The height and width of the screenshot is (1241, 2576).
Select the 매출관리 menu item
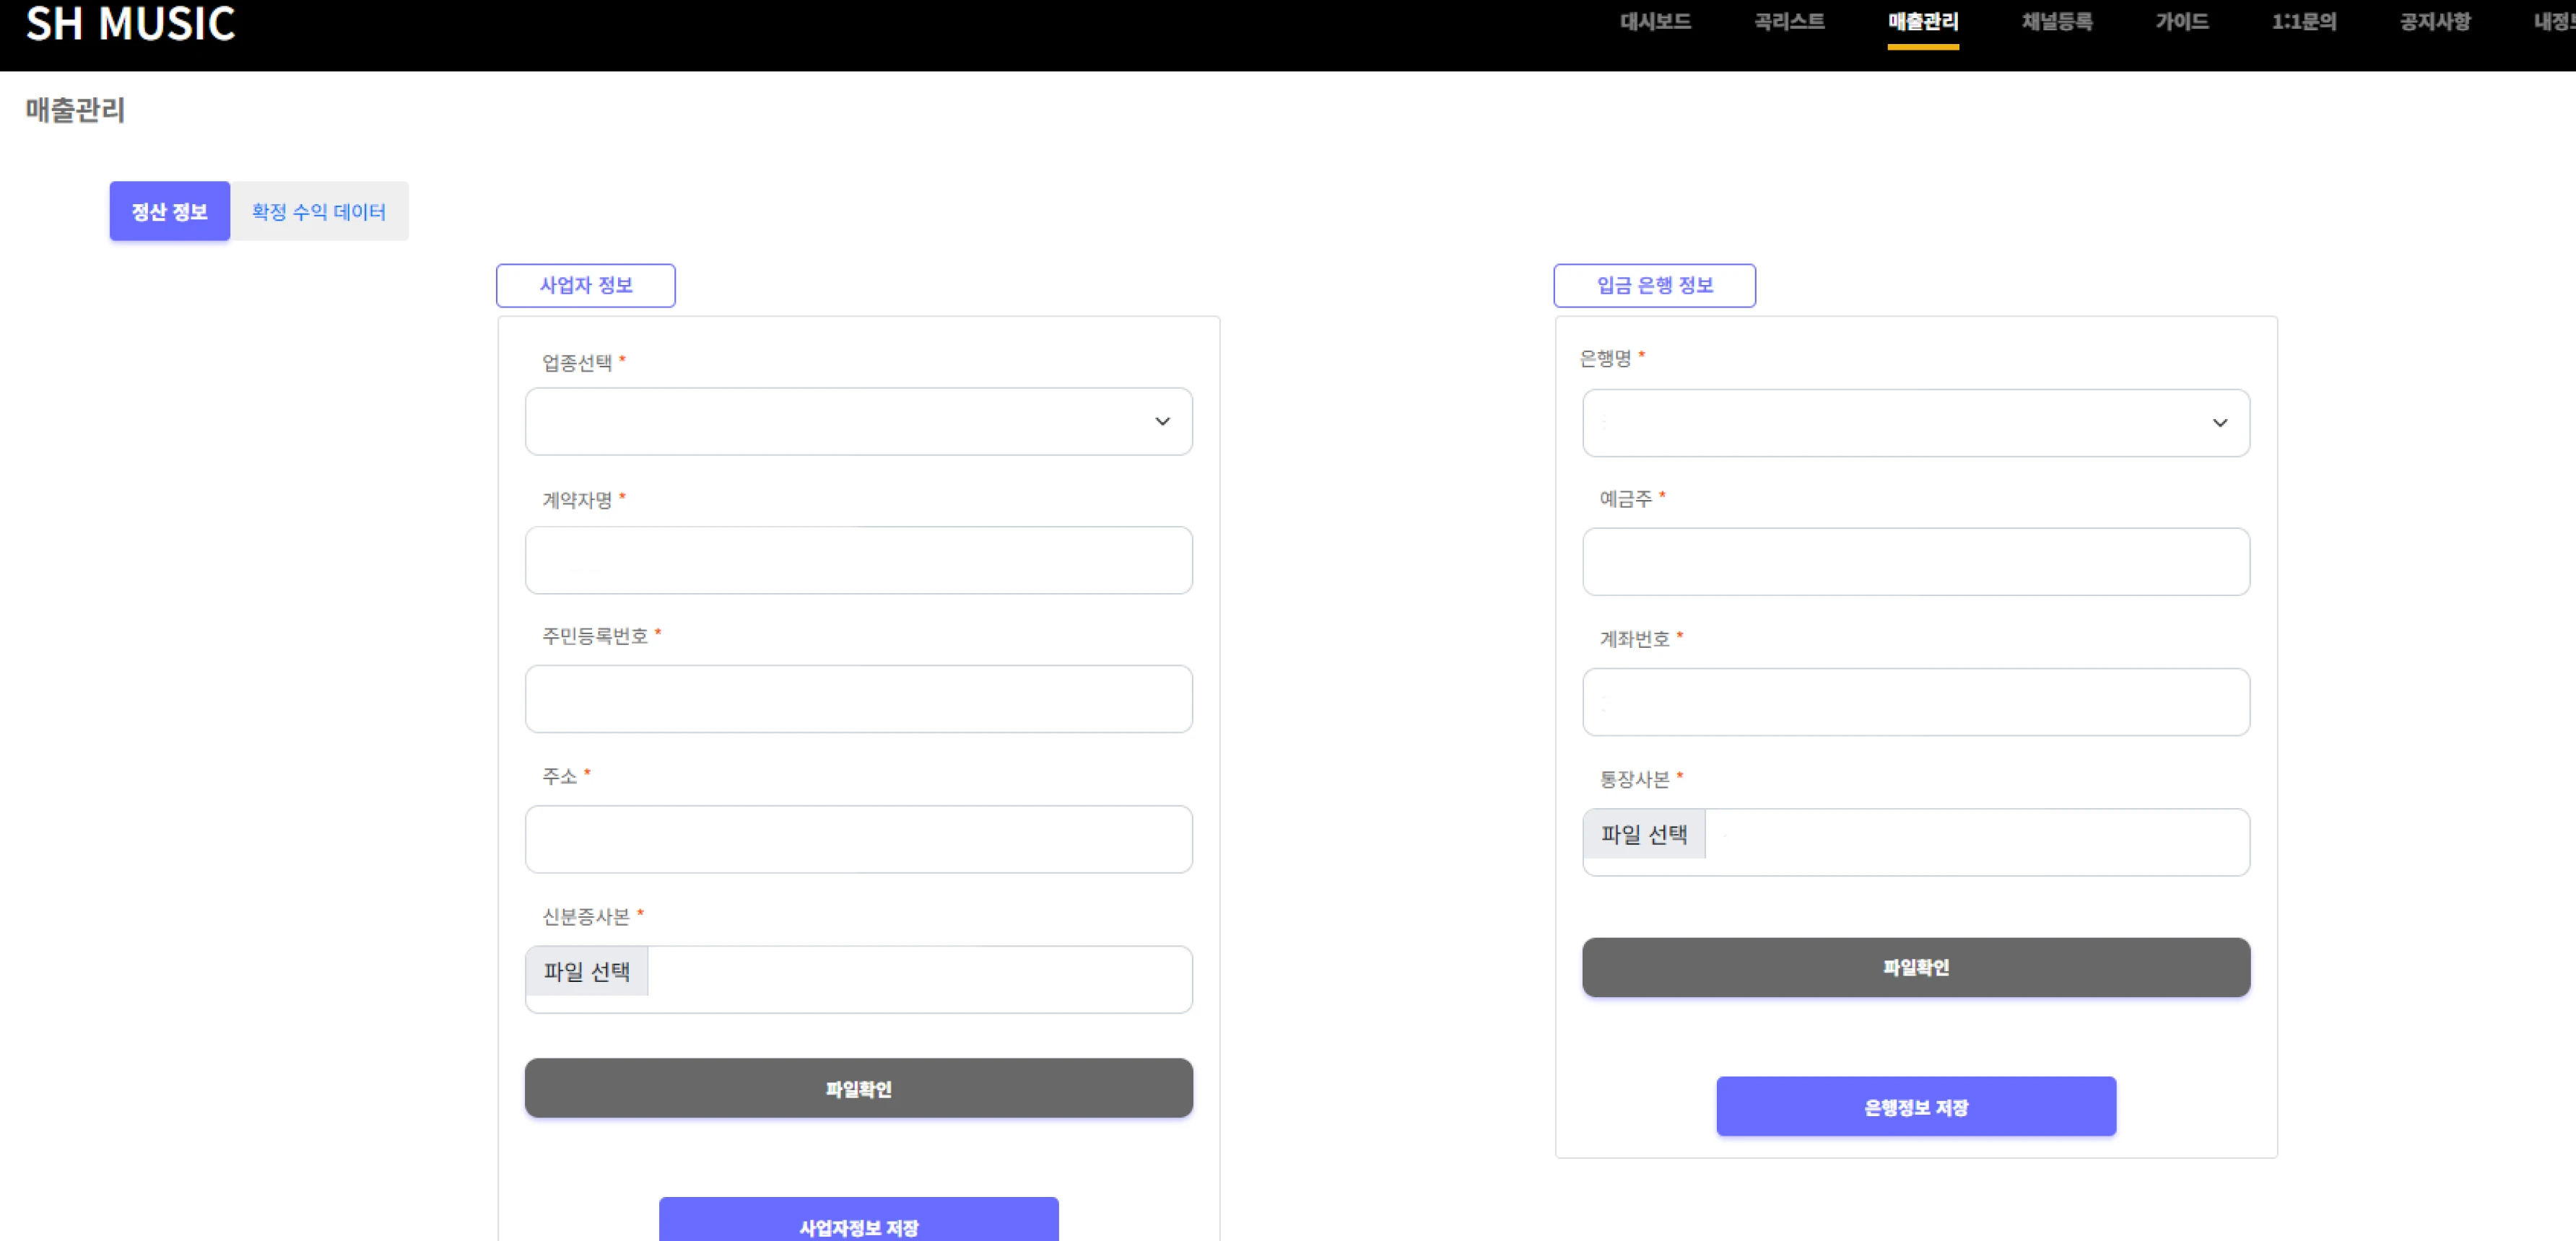tap(1922, 22)
